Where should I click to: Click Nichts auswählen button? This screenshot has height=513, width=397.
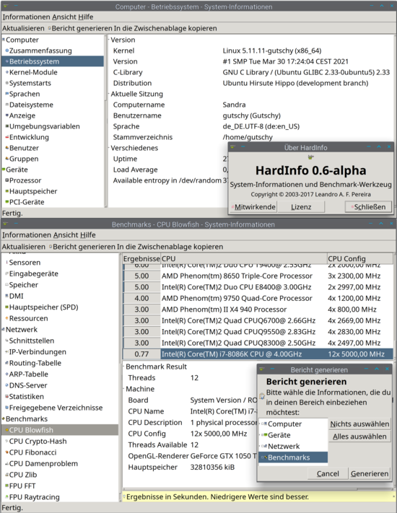359,424
